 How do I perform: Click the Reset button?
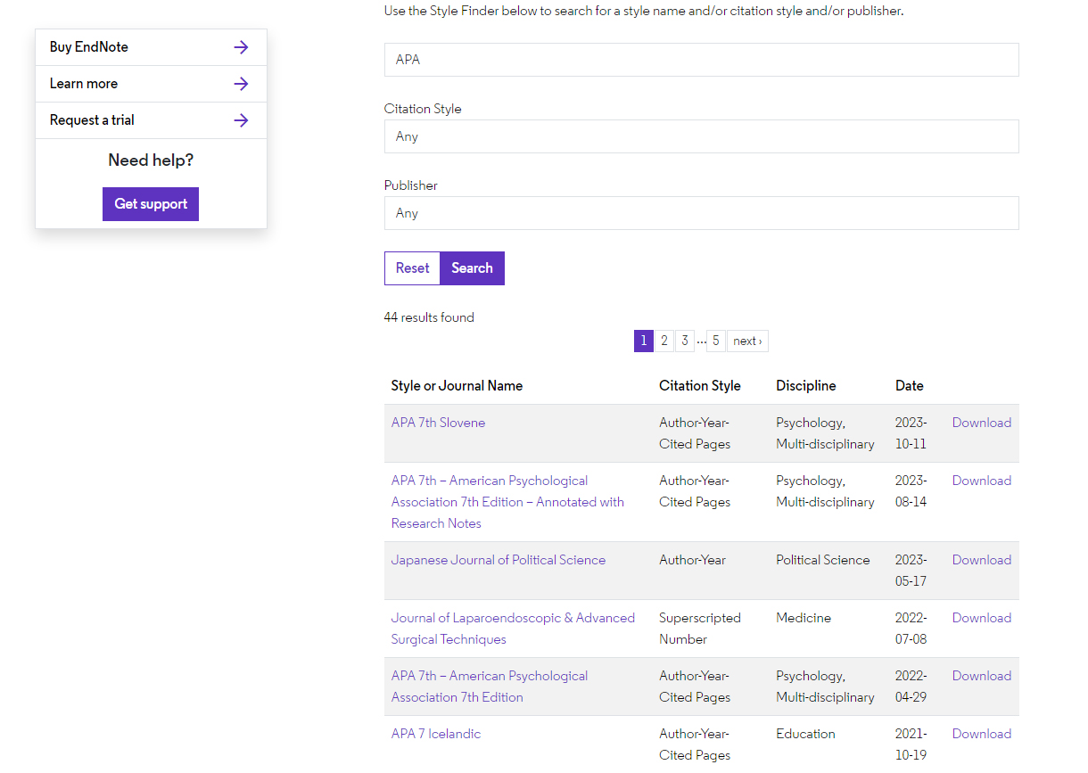[412, 268]
